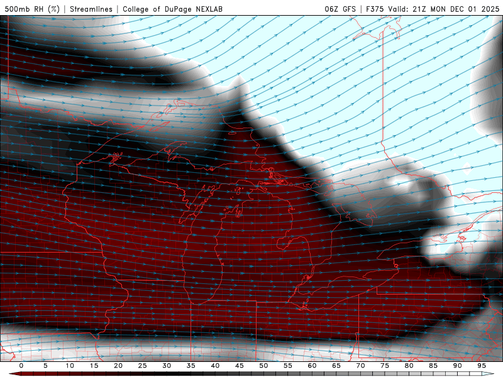Click the "Streamlines" label in the header
The height and width of the screenshot is (377, 503).
pos(91,9)
